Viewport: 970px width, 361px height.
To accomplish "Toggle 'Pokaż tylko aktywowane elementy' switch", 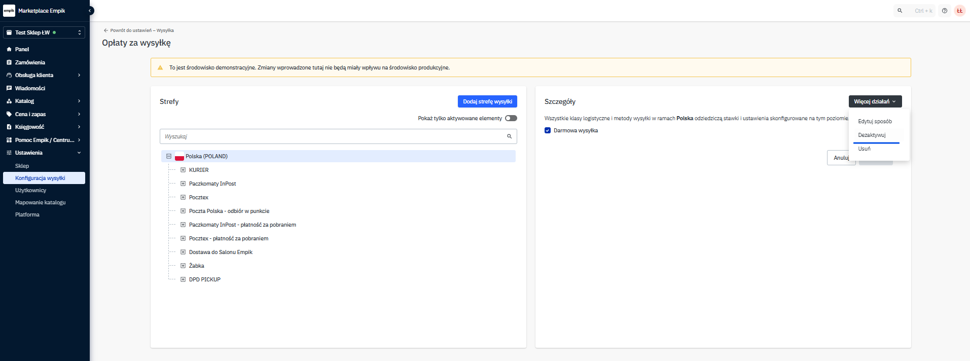I will click(511, 118).
